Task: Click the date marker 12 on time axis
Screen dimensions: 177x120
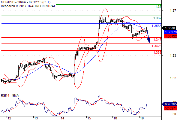Action: [9, 118]
